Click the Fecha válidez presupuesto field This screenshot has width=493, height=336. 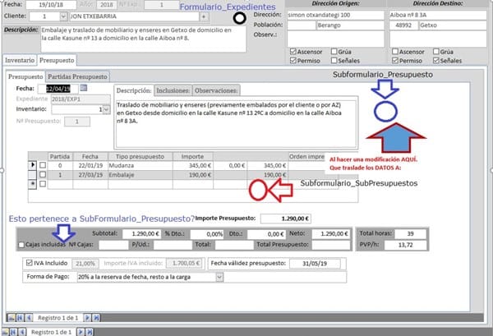coord(311,263)
